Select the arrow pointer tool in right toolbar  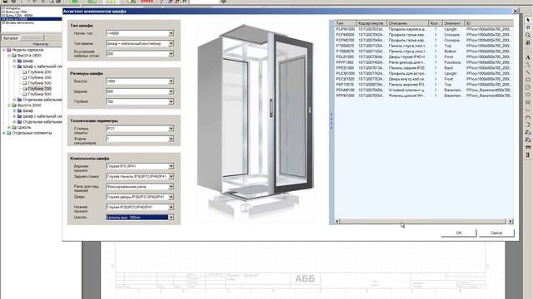[528, 20]
